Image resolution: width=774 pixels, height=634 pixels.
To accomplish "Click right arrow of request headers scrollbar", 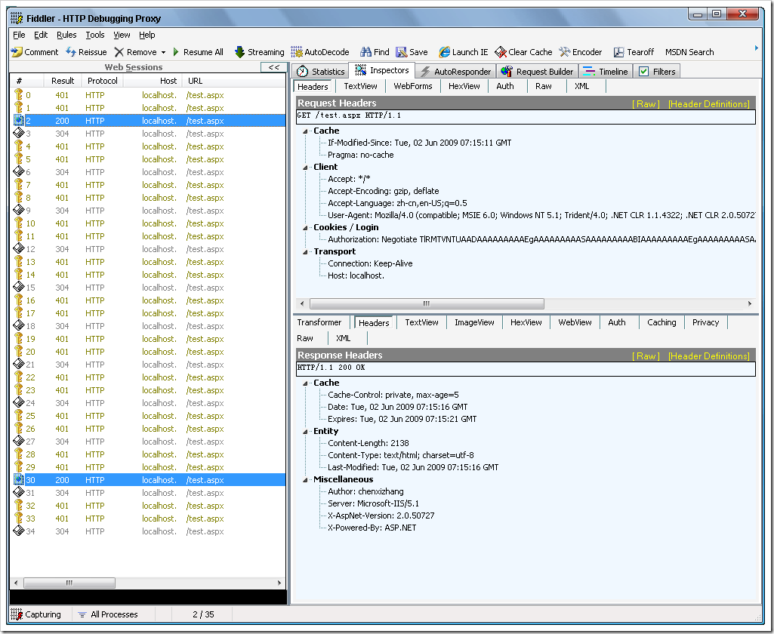I will pos(750,303).
